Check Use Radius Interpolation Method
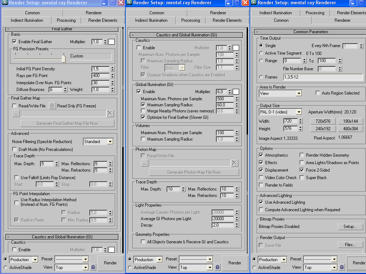 click(16, 202)
